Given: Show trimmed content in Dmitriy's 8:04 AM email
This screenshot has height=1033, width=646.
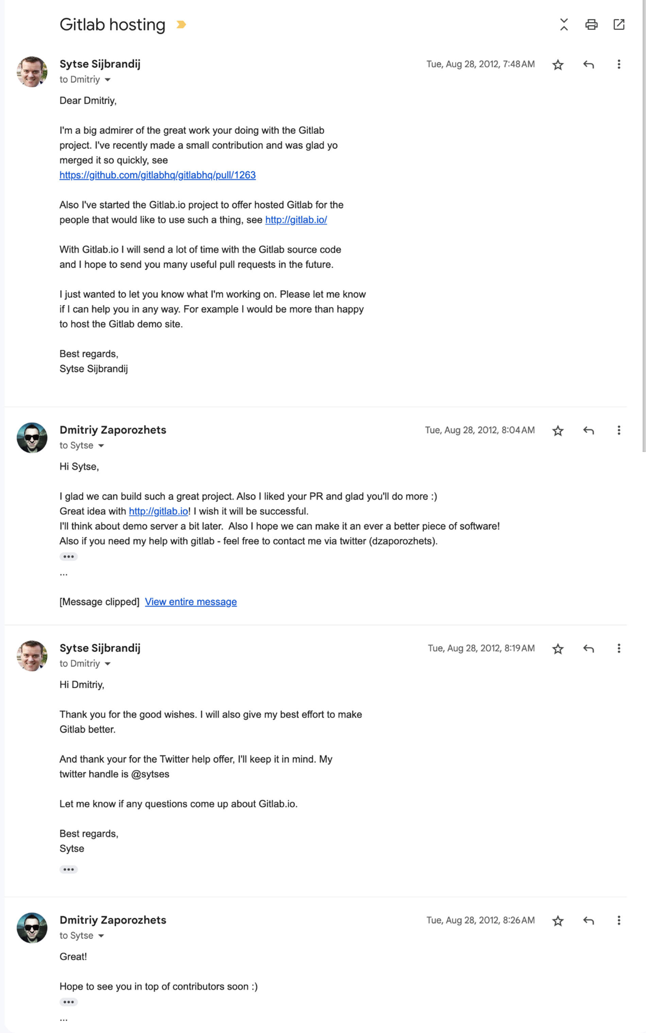Looking at the screenshot, I should click(x=68, y=556).
